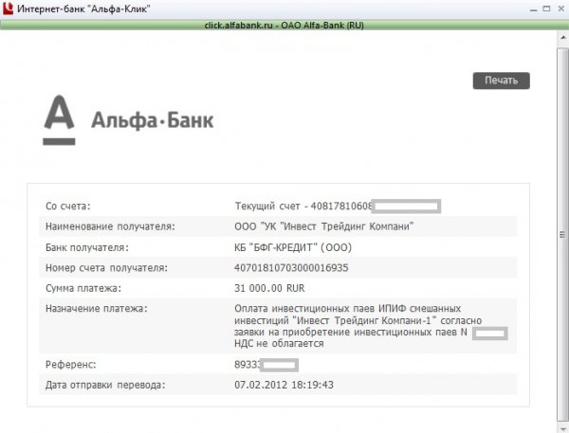Click the window title 'Интернет-банк "Альфа-Клик"'
569x433 pixels.
(83, 9)
